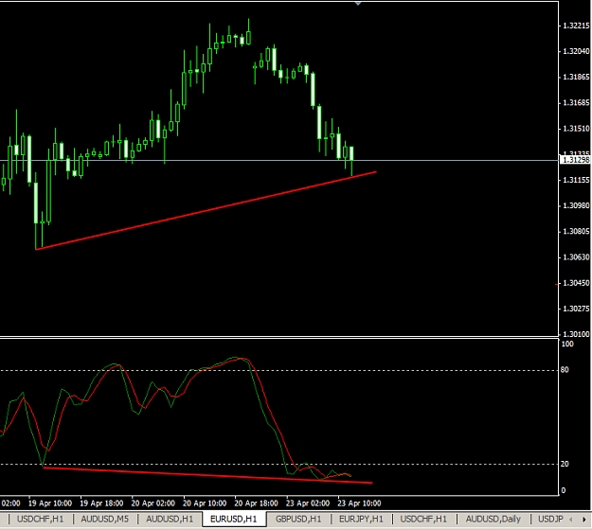
Task: Click the indicator level label 80
Action: [565, 370]
